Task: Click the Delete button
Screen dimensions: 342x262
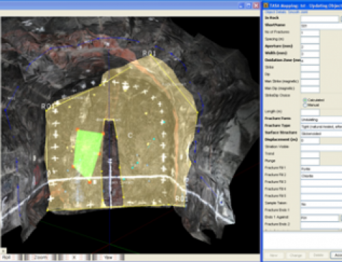Action: (x=319, y=255)
